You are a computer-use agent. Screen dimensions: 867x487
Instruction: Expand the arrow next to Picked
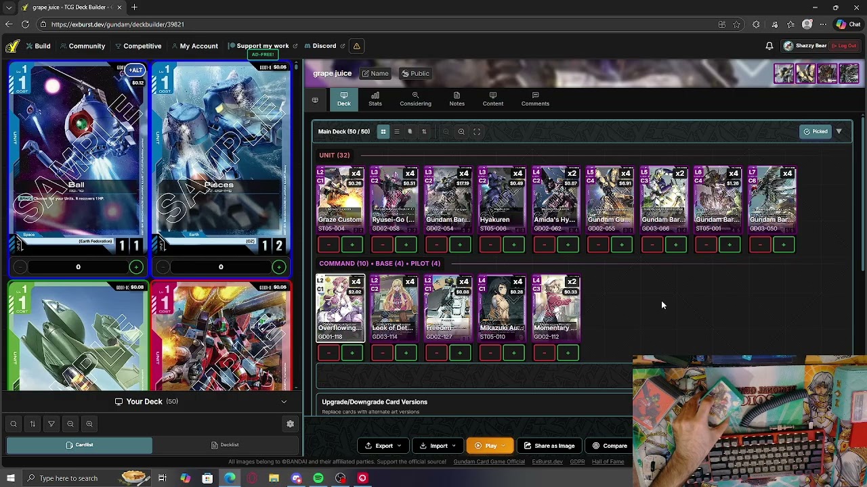pyautogui.click(x=839, y=132)
